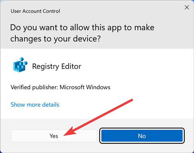Viewport: 194px width, 153px height.
Task: Approve Registry Editor by clicking Yes
Action: (x=54, y=136)
